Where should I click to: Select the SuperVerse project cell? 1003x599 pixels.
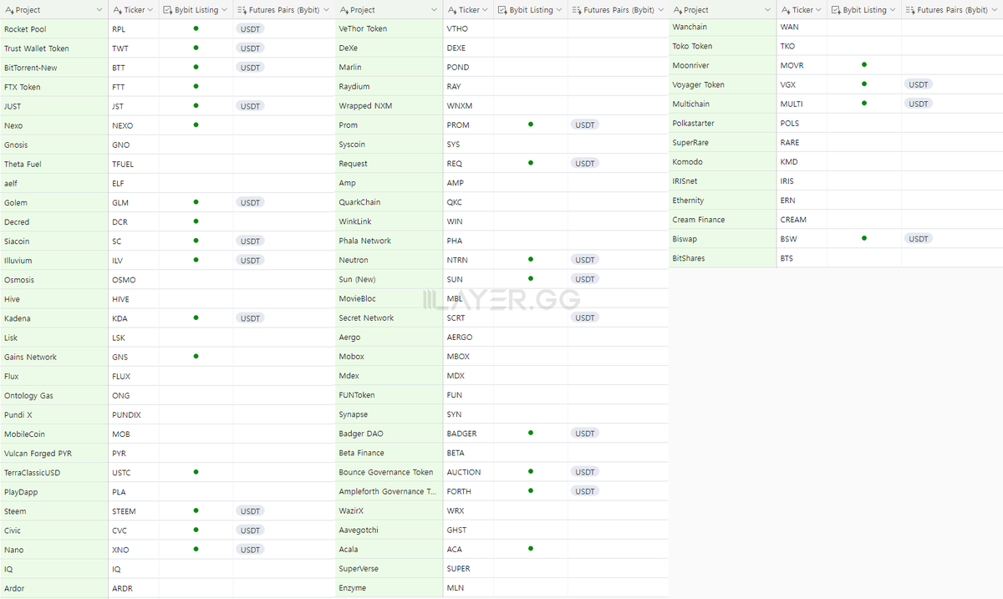389,569
